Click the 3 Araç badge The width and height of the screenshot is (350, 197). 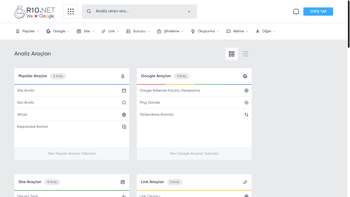(182, 76)
